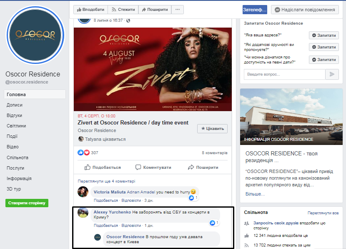
Task: Open Alexey Yurchenko's profile avatar
Action: click(x=83, y=213)
